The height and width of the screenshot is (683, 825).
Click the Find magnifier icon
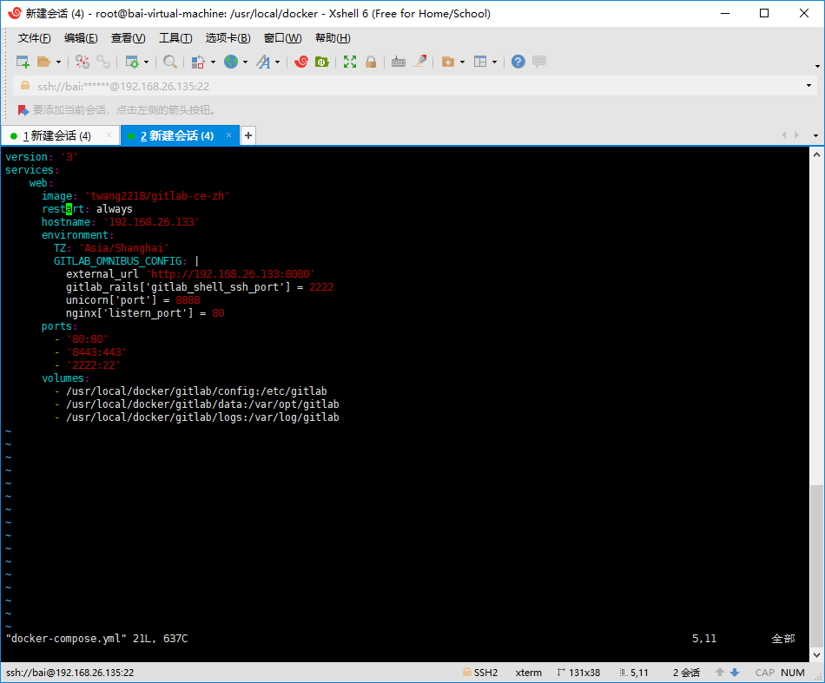[170, 62]
